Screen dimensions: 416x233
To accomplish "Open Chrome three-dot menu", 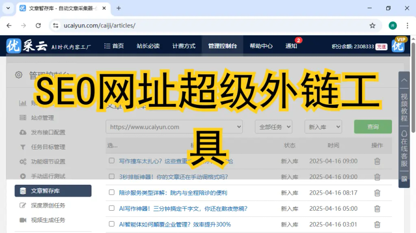I will [407, 25].
